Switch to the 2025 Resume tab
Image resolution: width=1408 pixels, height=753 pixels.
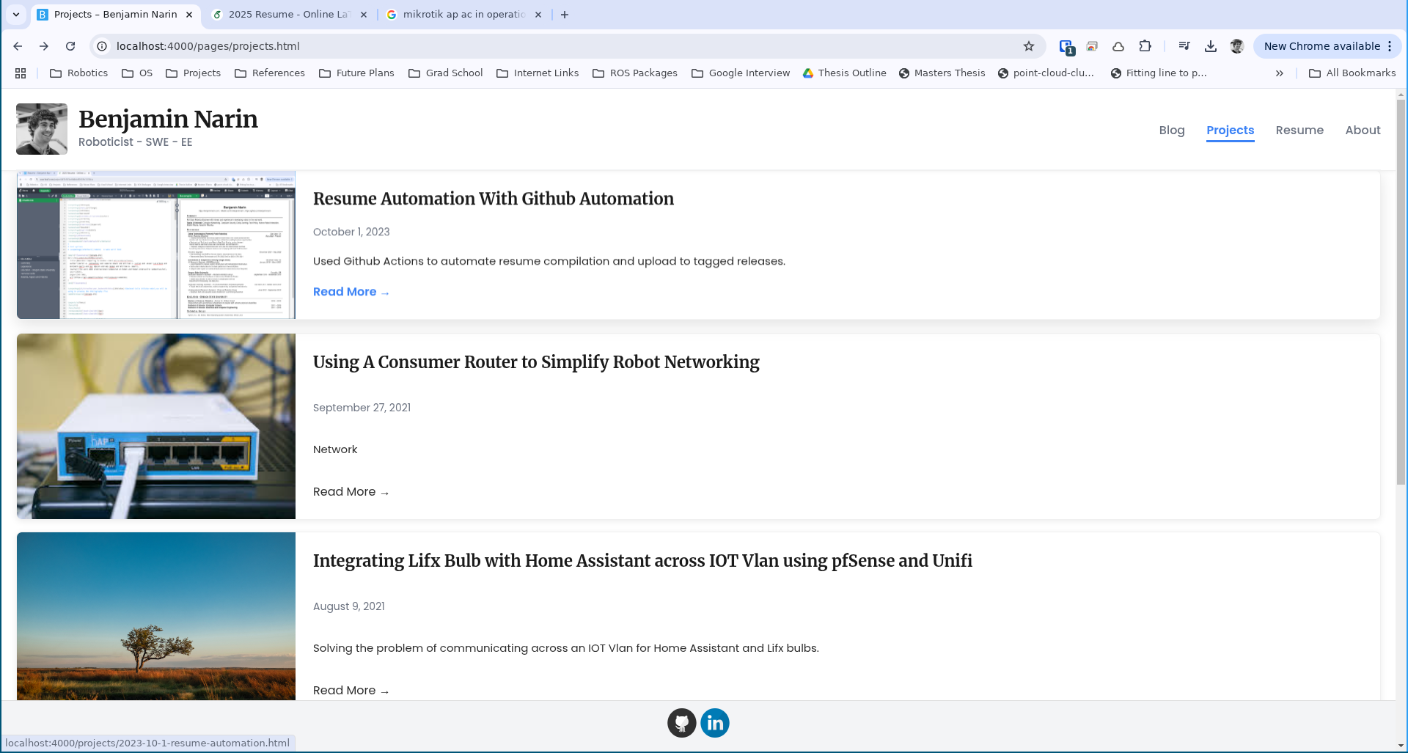pos(286,14)
